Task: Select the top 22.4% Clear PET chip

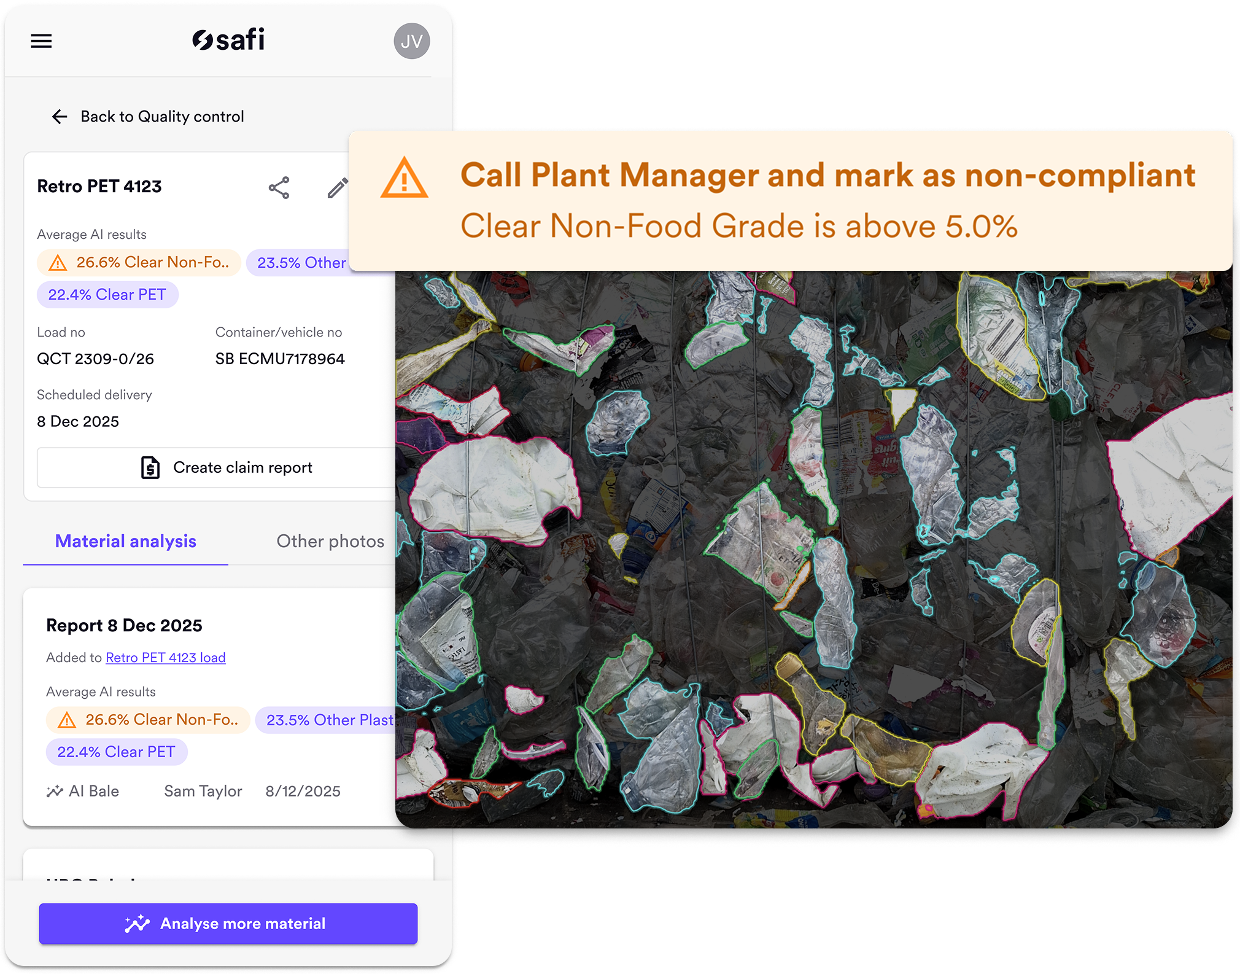Action: (107, 295)
